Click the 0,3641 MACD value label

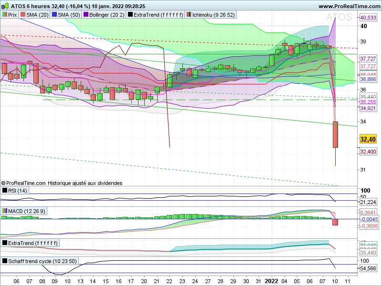(x=369, y=213)
